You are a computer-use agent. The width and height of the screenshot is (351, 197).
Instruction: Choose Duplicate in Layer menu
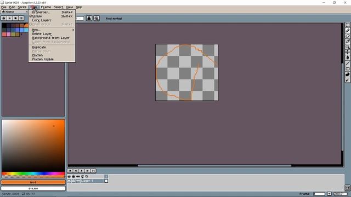52,47
